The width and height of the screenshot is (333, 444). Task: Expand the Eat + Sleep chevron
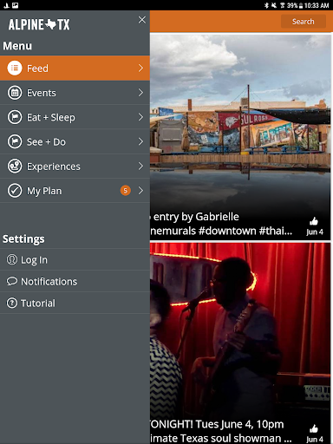(x=140, y=117)
